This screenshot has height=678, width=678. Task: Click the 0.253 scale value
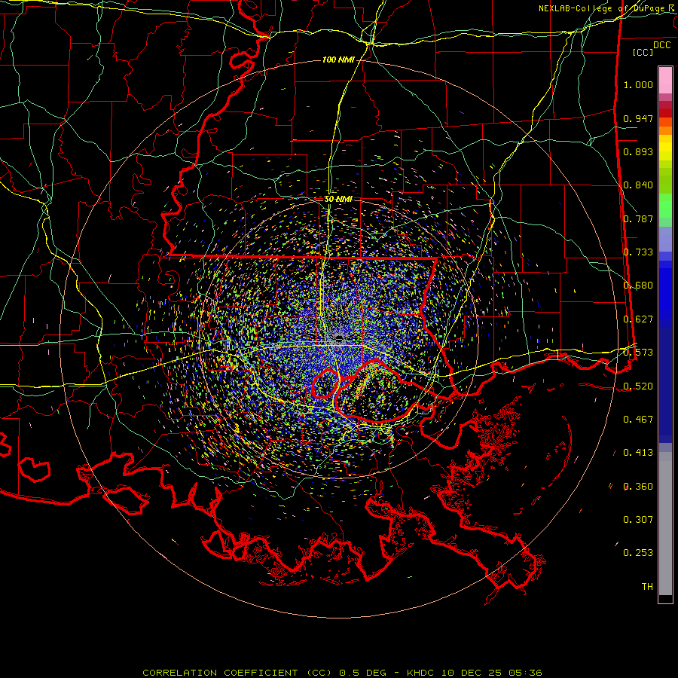[638, 553]
